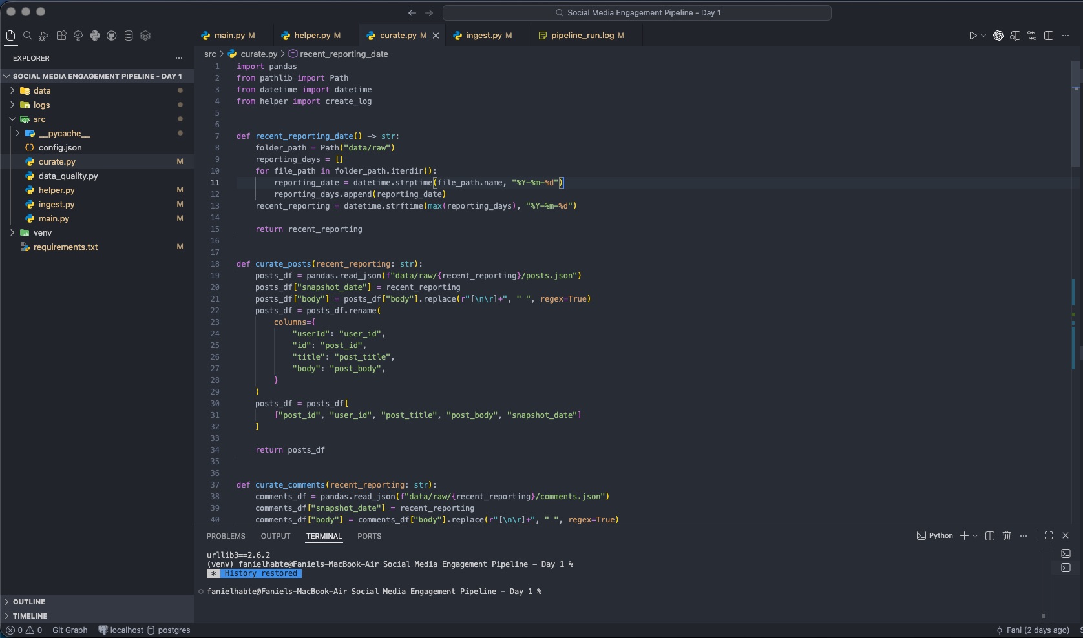Expand the data folder in Explorer
1083x638 pixels.
click(11, 91)
